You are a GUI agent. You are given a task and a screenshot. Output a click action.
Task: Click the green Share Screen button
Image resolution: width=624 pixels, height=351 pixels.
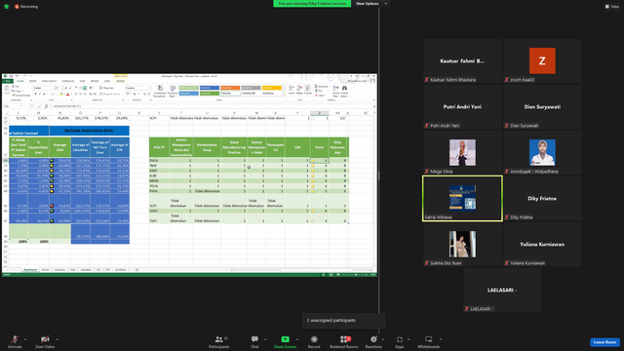(x=285, y=341)
